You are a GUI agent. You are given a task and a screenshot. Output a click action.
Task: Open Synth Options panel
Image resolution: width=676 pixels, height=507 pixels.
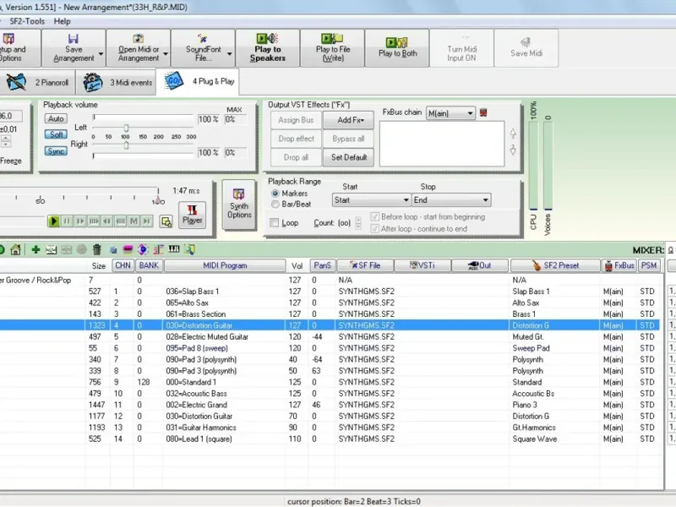[x=239, y=203]
